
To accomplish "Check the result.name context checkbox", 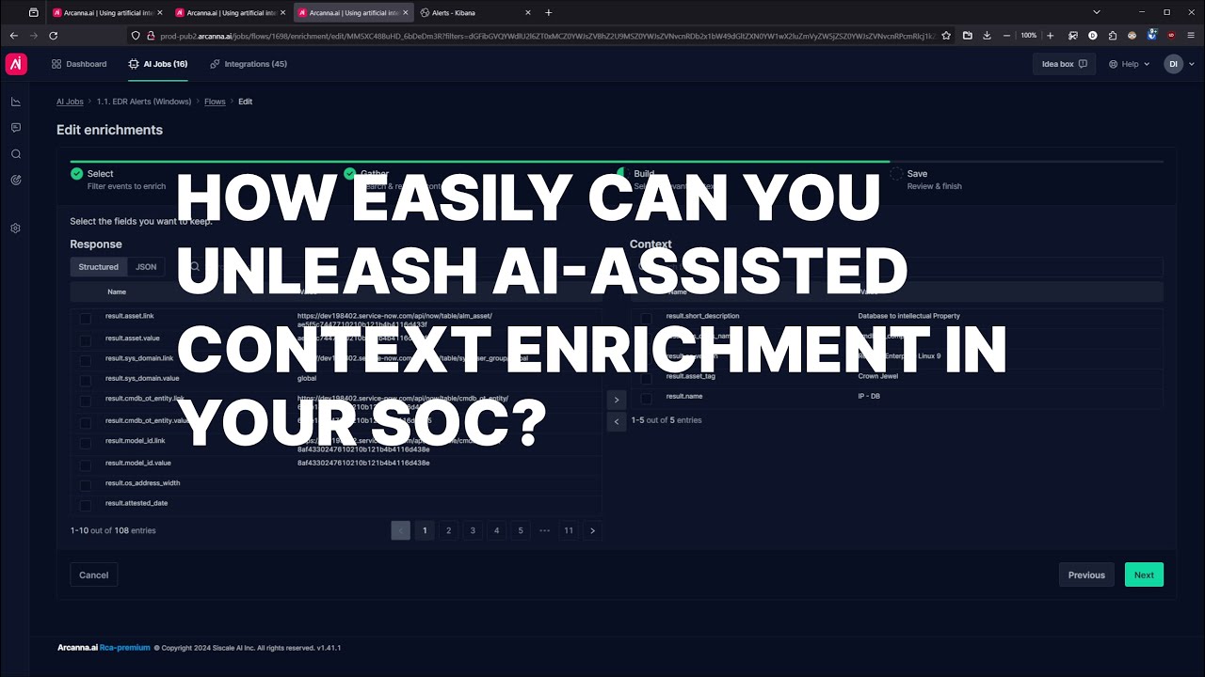I will (x=646, y=399).
